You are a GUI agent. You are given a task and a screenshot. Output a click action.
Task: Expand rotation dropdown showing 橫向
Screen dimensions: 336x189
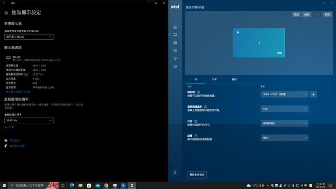click(x=284, y=138)
